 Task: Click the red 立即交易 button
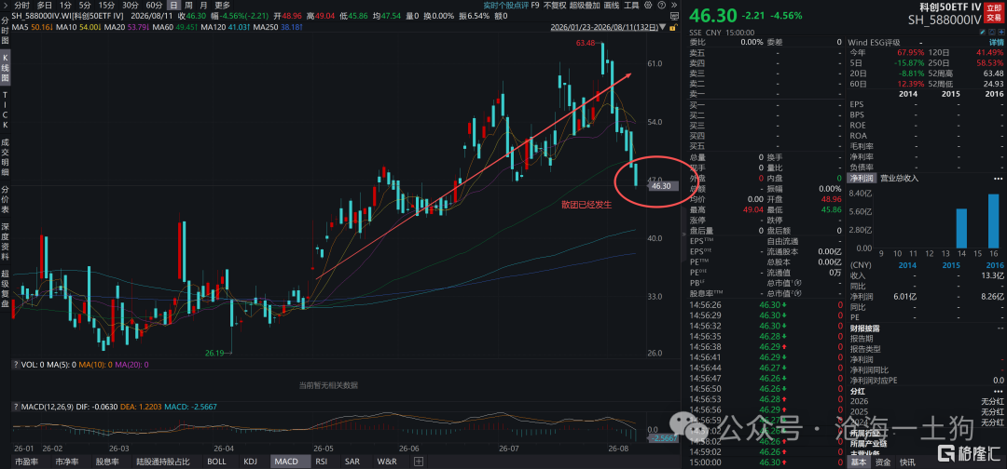tap(994, 13)
